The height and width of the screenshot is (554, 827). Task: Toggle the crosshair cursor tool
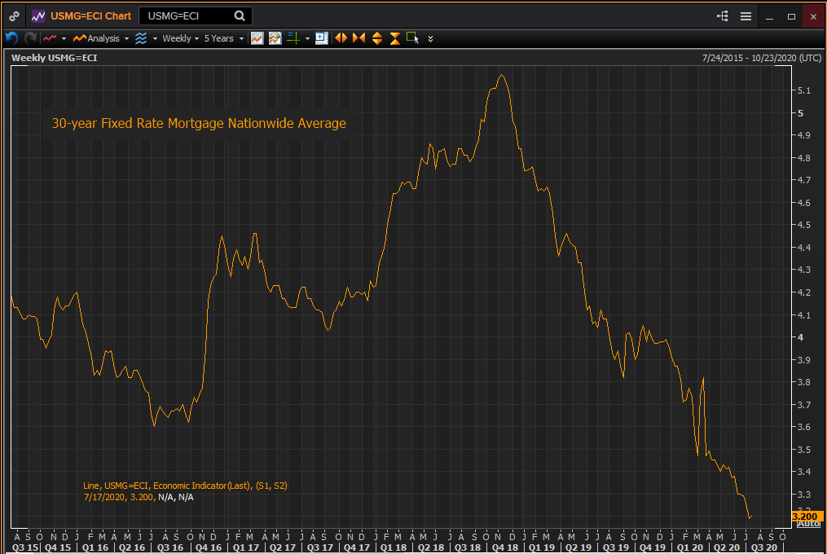point(293,38)
